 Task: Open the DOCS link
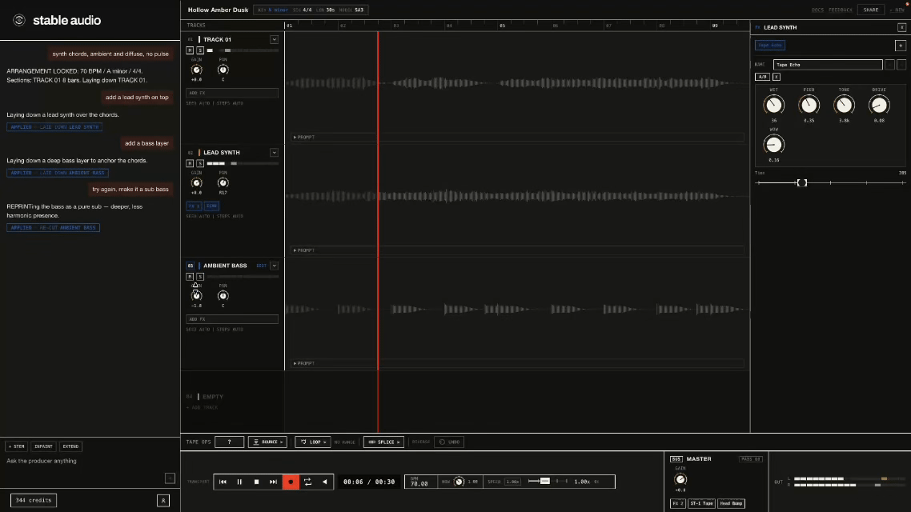[817, 10]
